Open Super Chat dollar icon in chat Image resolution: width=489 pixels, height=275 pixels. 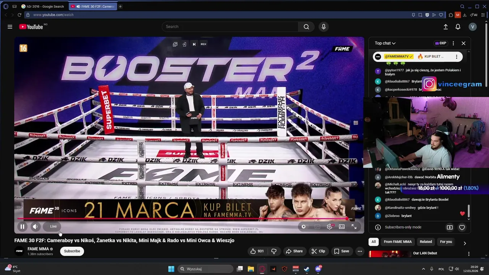point(450,227)
